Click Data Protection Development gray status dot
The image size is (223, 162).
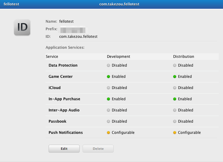click(x=108, y=65)
